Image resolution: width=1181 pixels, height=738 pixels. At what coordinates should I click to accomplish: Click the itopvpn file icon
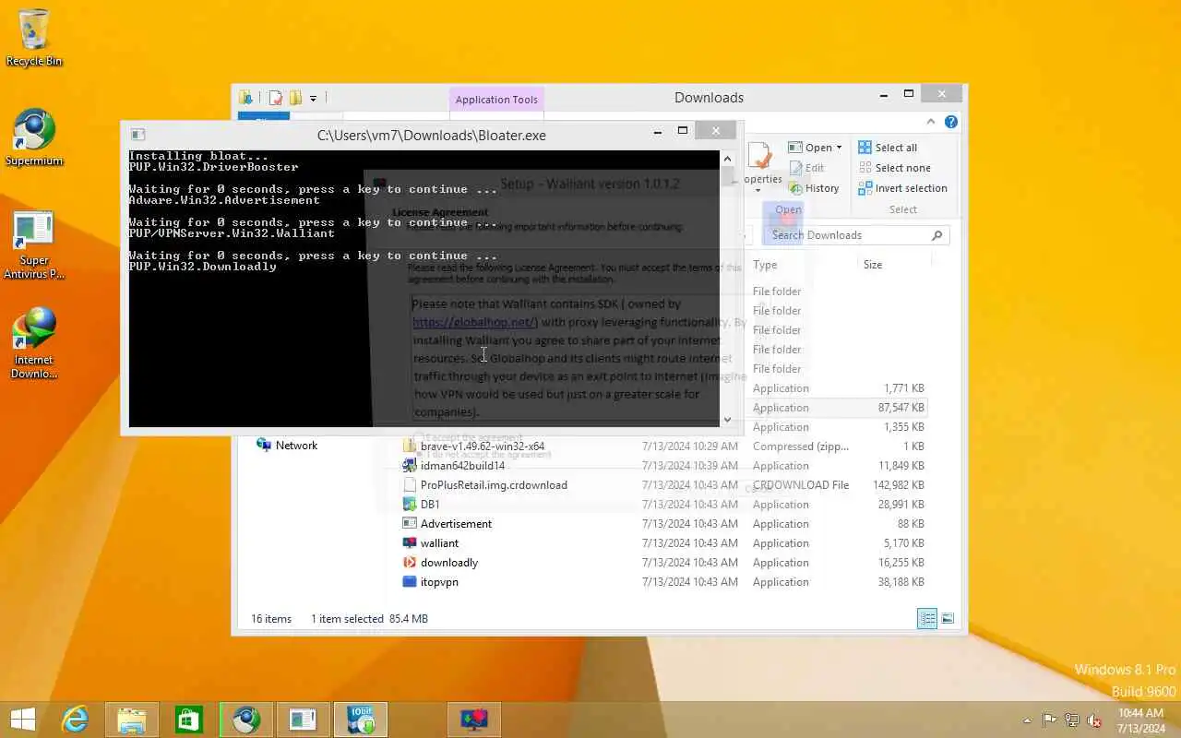coord(410,582)
